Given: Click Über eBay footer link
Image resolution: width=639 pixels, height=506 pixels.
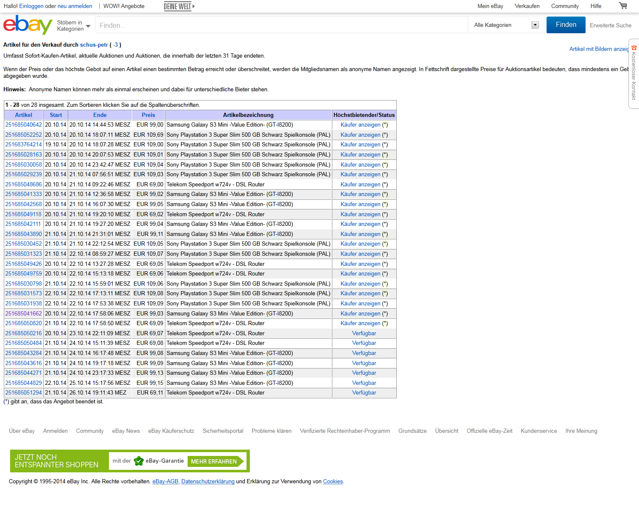Looking at the screenshot, I should pos(22,431).
